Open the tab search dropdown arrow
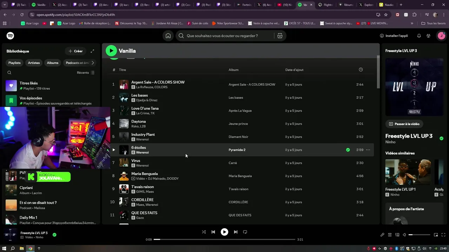 click(x=5, y=5)
